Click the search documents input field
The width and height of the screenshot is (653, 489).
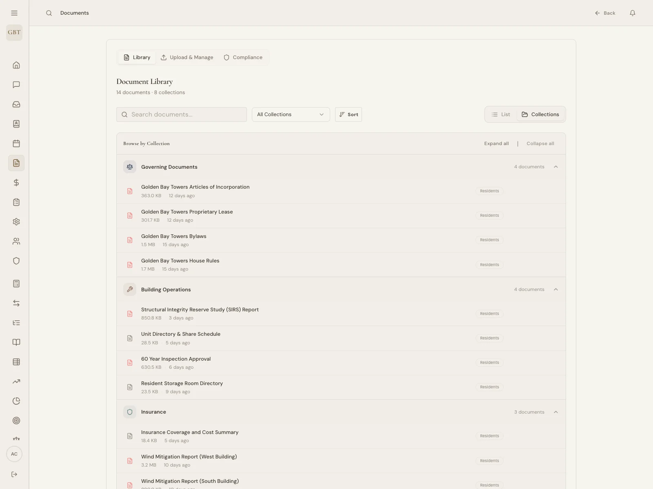point(181,114)
